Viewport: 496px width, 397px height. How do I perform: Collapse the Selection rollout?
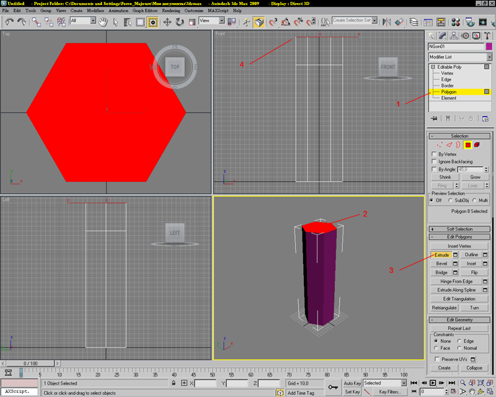(459, 136)
